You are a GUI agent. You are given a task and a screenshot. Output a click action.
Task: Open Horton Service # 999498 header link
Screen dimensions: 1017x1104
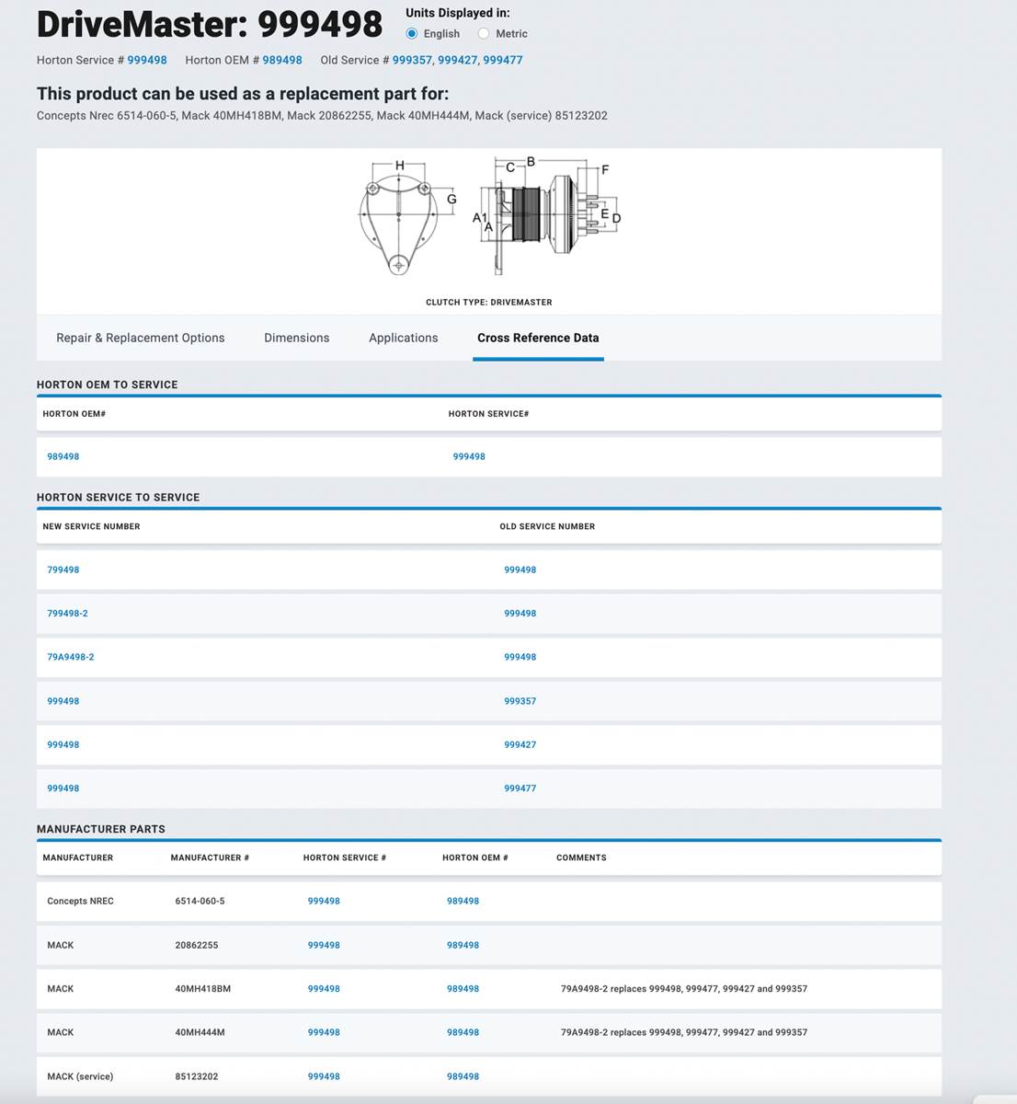tap(147, 60)
